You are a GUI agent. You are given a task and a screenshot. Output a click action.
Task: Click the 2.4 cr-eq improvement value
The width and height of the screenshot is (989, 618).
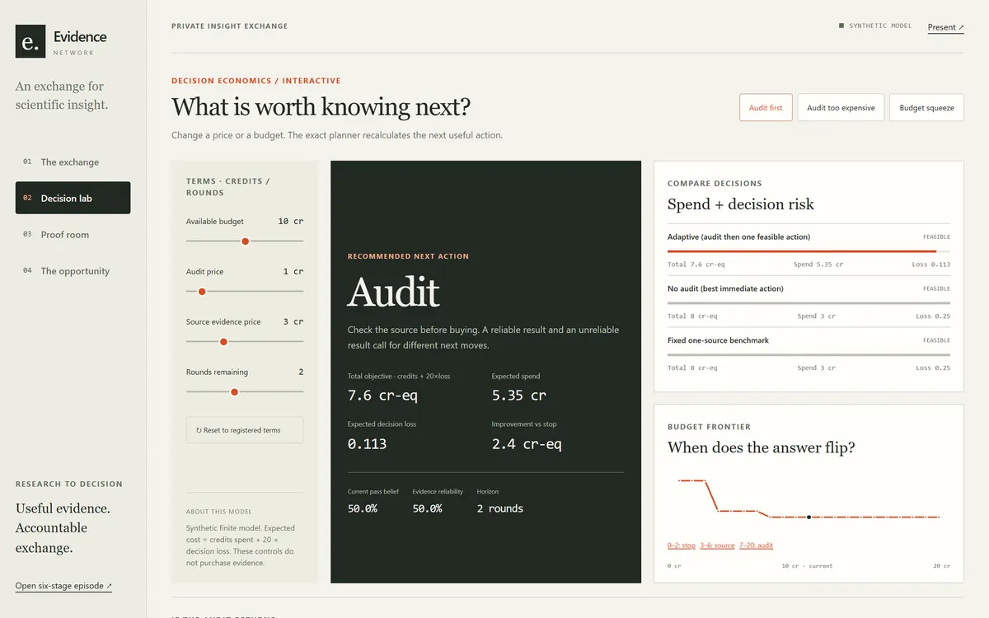(527, 443)
